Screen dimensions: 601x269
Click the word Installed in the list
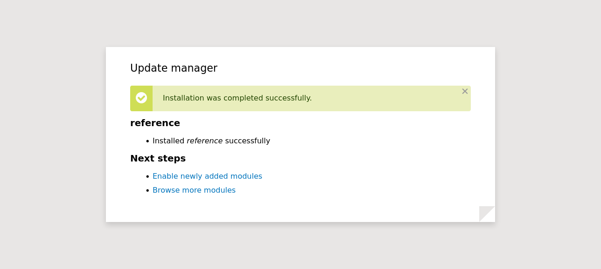click(168, 141)
